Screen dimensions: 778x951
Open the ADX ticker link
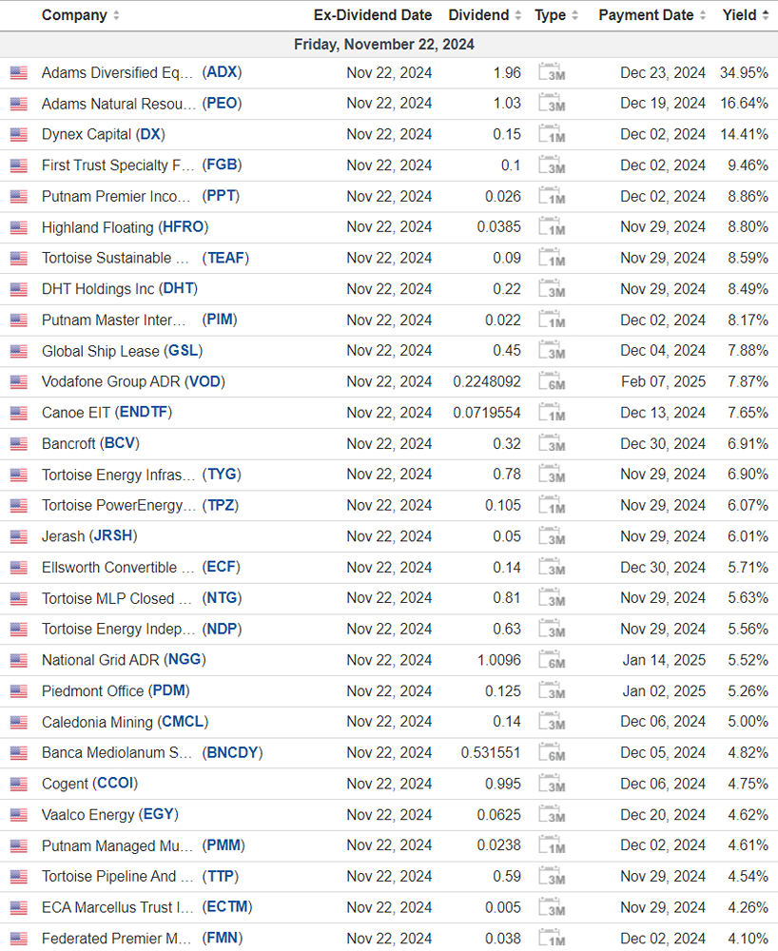[223, 72]
